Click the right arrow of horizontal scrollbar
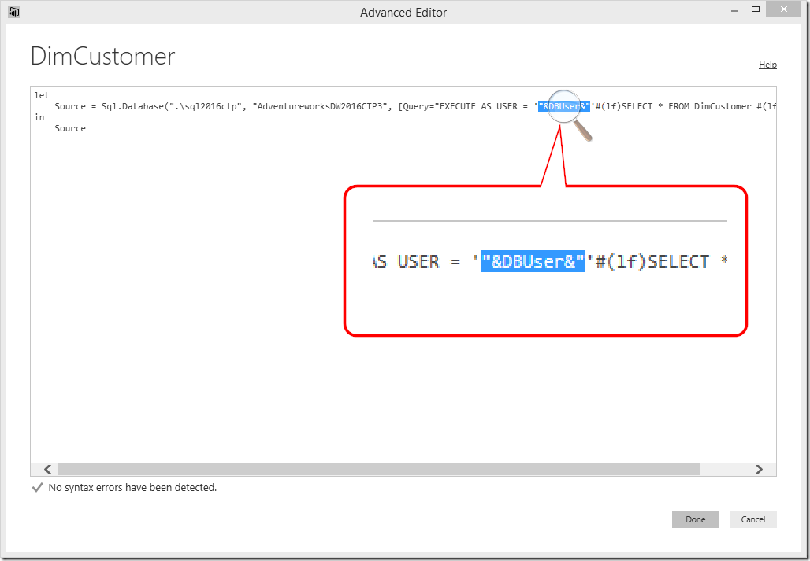 [x=759, y=469]
